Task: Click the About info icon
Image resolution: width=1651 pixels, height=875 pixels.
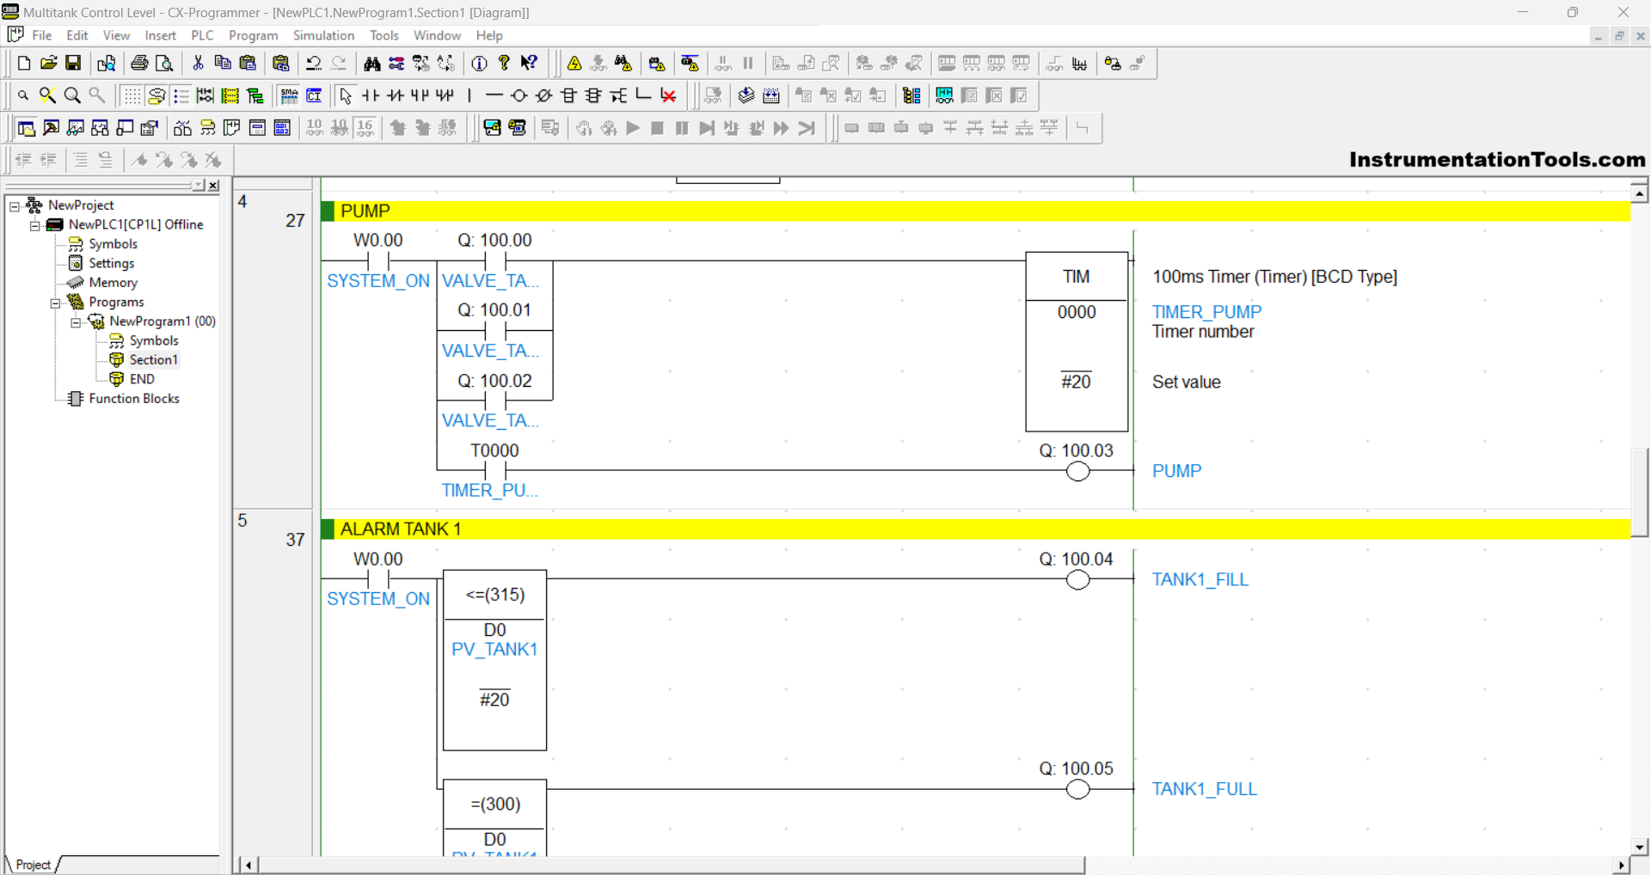Action: pyautogui.click(x=480, y=63)
